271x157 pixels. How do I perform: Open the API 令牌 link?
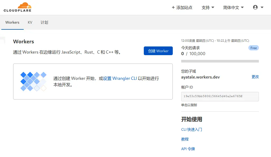(188, 149)
